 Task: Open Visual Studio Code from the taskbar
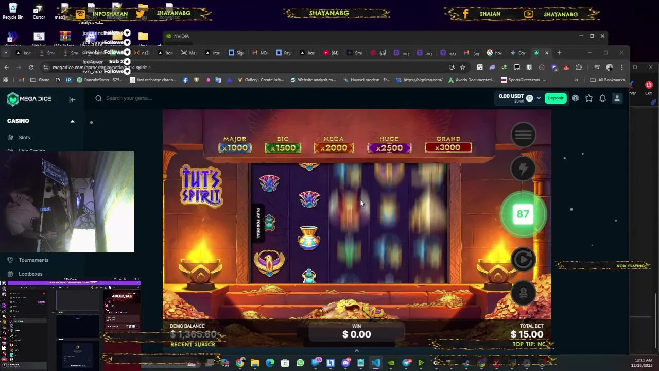376,363
